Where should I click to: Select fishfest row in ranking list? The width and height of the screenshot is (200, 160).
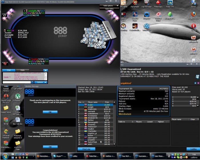tap(95, 120)
